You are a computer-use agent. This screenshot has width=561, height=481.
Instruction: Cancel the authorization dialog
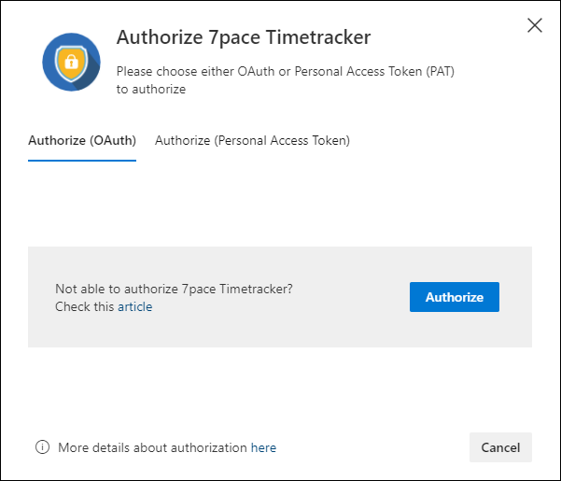(500, 447)
